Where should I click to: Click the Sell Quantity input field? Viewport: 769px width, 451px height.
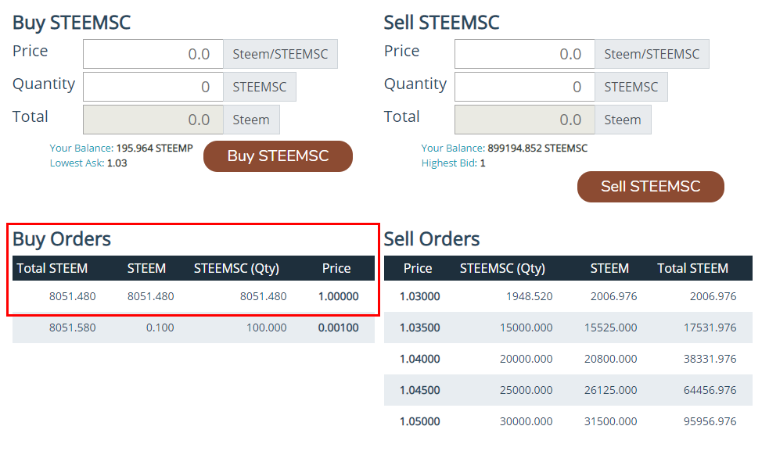524,87
